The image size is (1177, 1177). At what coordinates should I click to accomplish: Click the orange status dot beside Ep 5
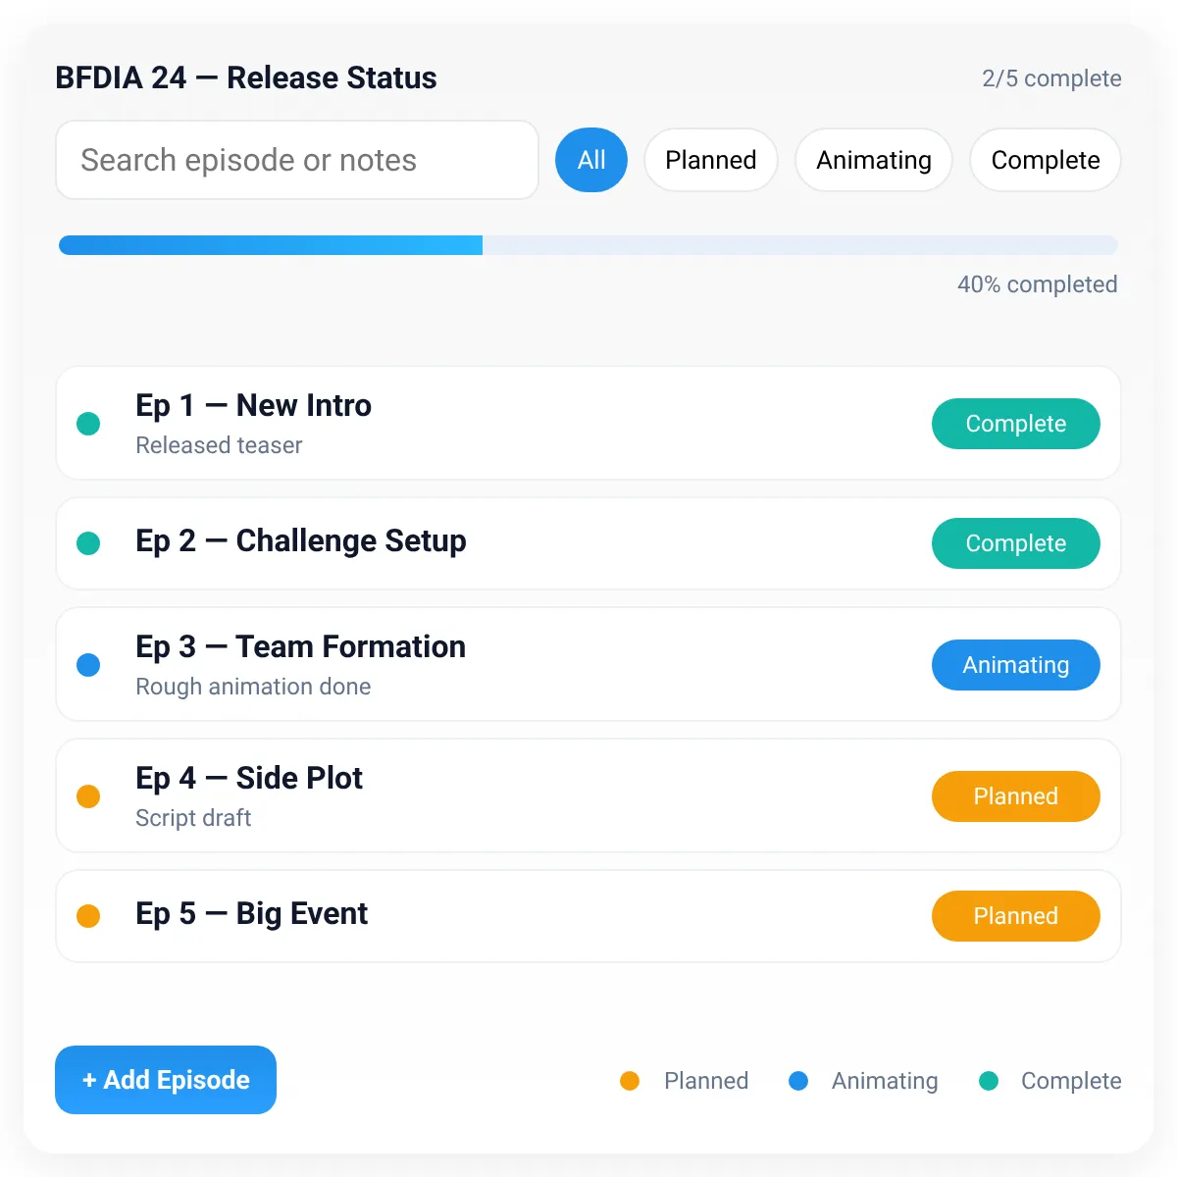[88, 916]
